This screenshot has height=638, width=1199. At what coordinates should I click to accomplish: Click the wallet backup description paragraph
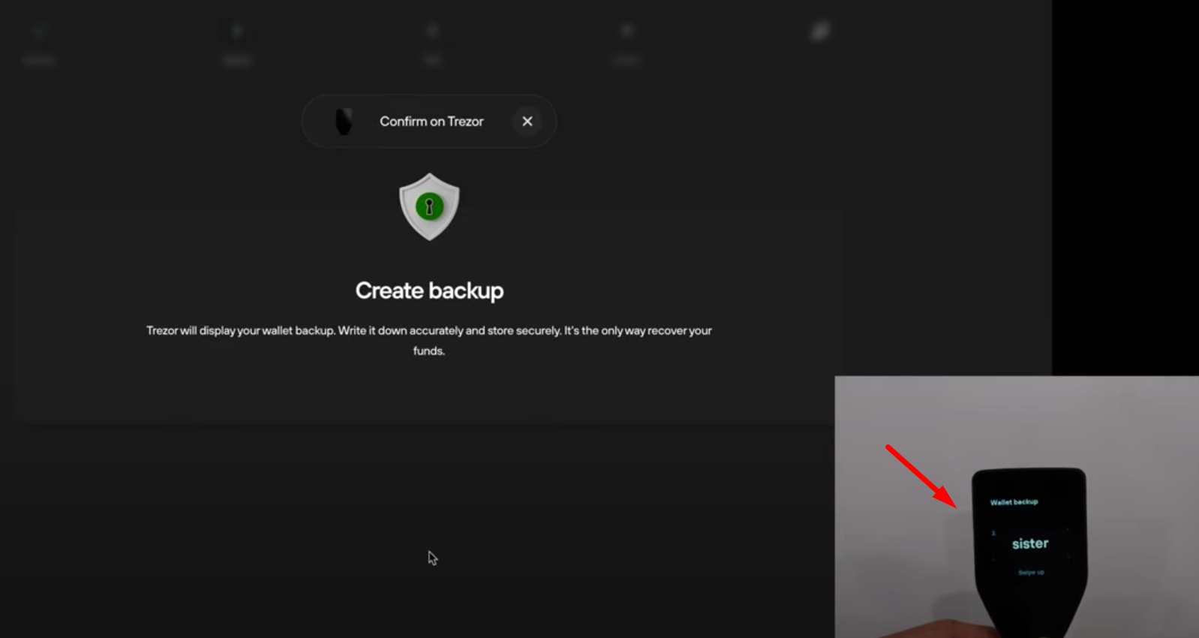point(429,340)
